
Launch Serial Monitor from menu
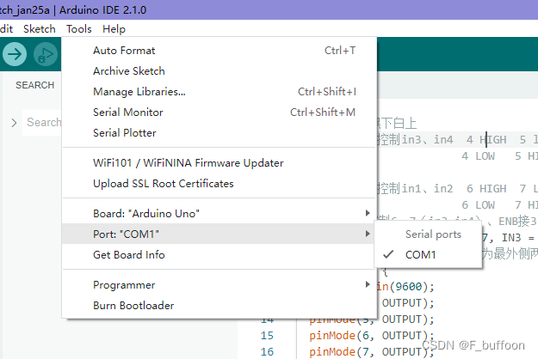[220, 113]
